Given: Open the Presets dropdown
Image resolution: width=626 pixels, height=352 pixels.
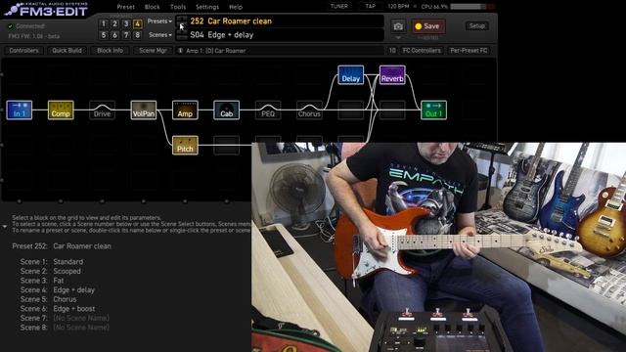Looking at the screenshot, I should tap(159, 22).
